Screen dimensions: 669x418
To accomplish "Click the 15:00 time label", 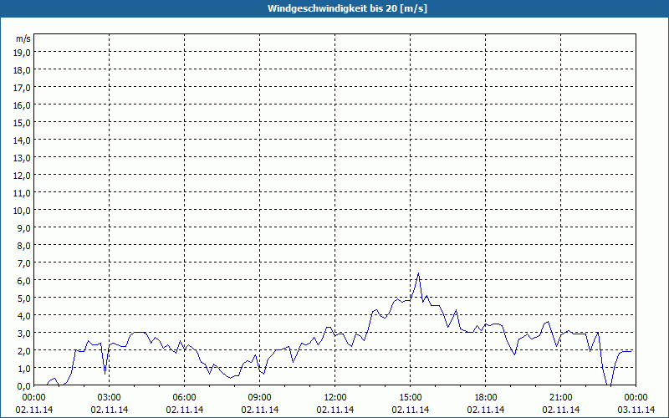I will pos(411,397).
